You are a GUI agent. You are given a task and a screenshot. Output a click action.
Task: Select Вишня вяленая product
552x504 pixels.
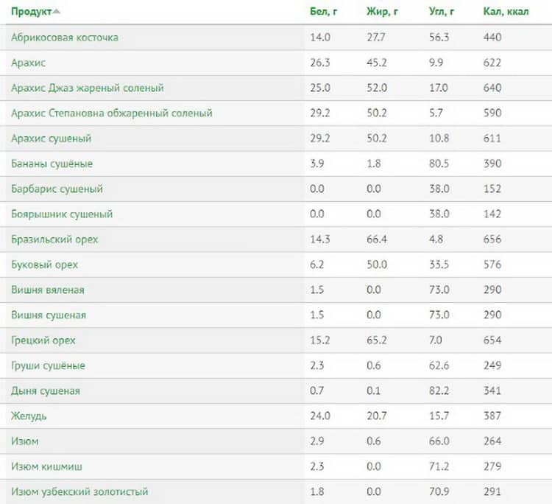tap(47, 290)
